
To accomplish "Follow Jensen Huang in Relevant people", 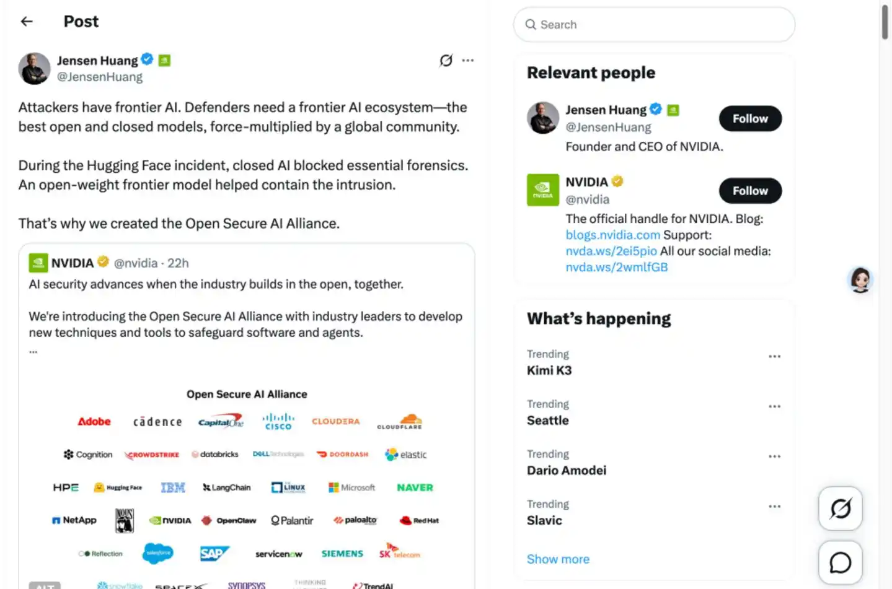I will point(750,118).
